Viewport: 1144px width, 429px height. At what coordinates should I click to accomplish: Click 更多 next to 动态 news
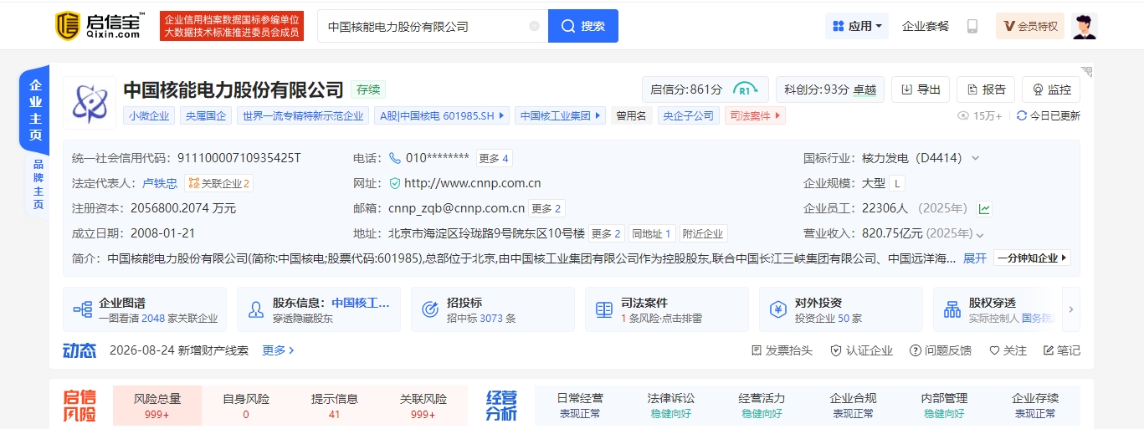278,350
